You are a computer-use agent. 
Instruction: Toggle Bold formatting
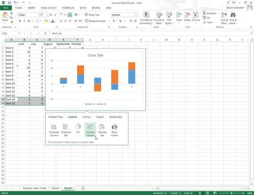(20, 21)
